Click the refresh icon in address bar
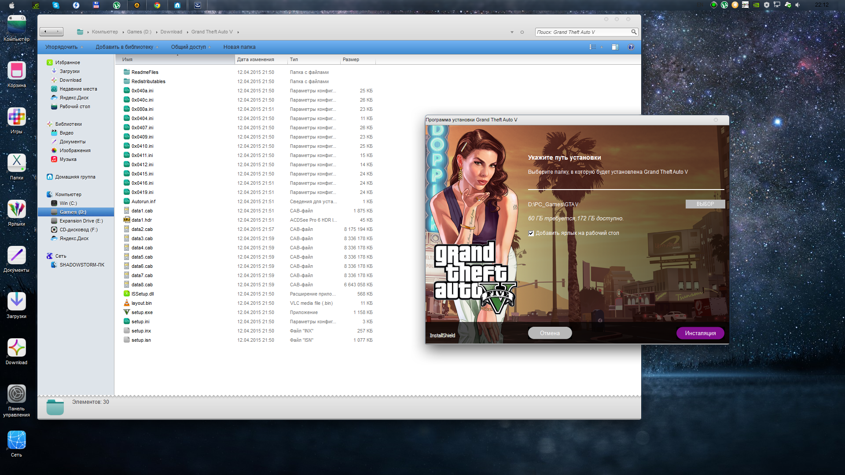 (x=522, y=32)
